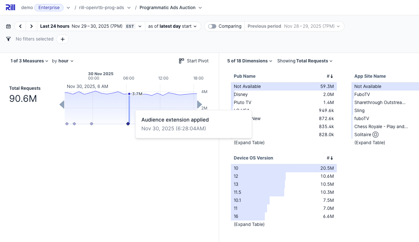
Task: Add a filter with plus button
Action: 62,39
